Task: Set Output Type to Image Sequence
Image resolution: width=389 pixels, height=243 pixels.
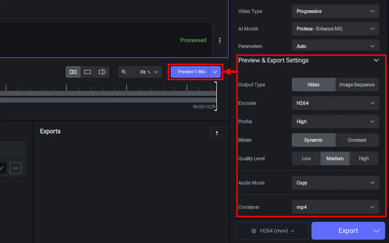Action: point(357,85)
